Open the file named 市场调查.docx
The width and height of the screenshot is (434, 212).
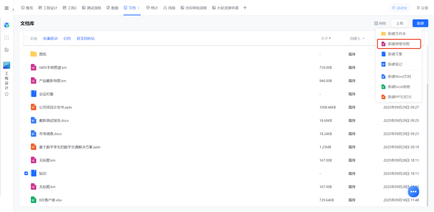[x=50, y=134]
